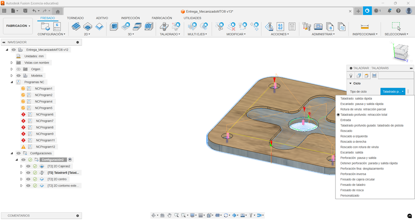Toggle visibility eye of Configuraciones

18,153
